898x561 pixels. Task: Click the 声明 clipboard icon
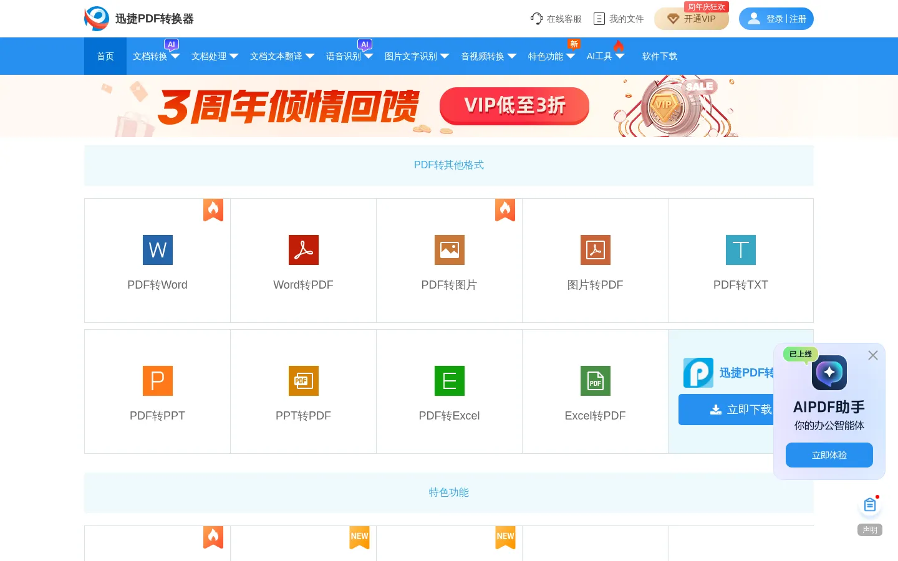coord(870,505)
